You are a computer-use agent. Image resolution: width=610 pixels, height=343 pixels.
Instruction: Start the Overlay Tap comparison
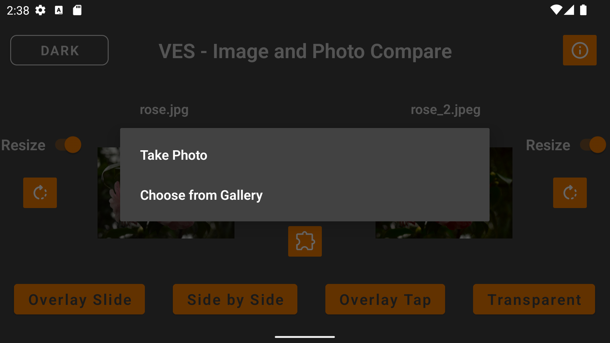(x=385, y=299)
